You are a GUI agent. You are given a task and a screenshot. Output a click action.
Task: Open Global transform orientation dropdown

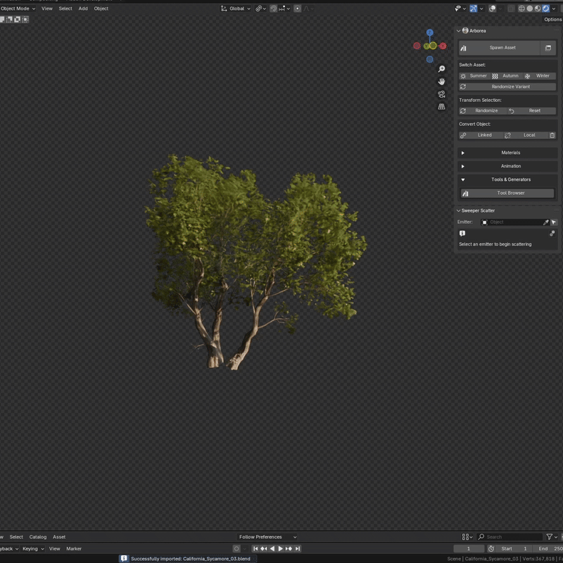[236, 8]
